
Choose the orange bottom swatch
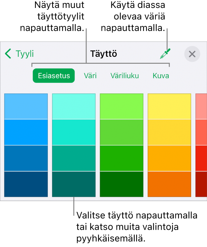(169, 184)
